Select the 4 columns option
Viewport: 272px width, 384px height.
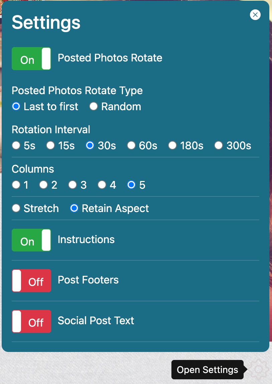[102, 185]
